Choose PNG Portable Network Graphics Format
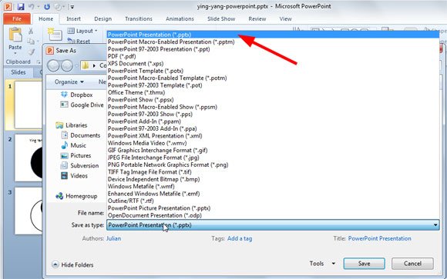The height and width of the screenshot is (279, 447). (x=273, y=164)
